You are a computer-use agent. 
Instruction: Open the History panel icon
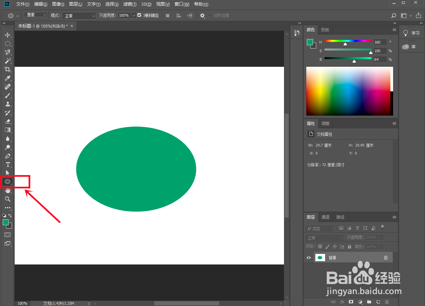coord(297,33)
